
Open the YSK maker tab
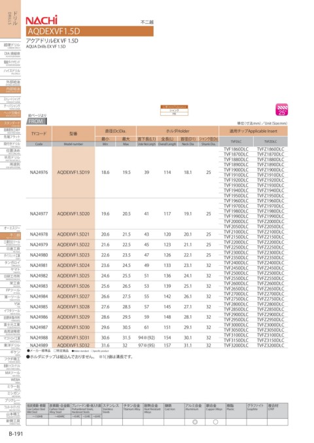[10, 304]
